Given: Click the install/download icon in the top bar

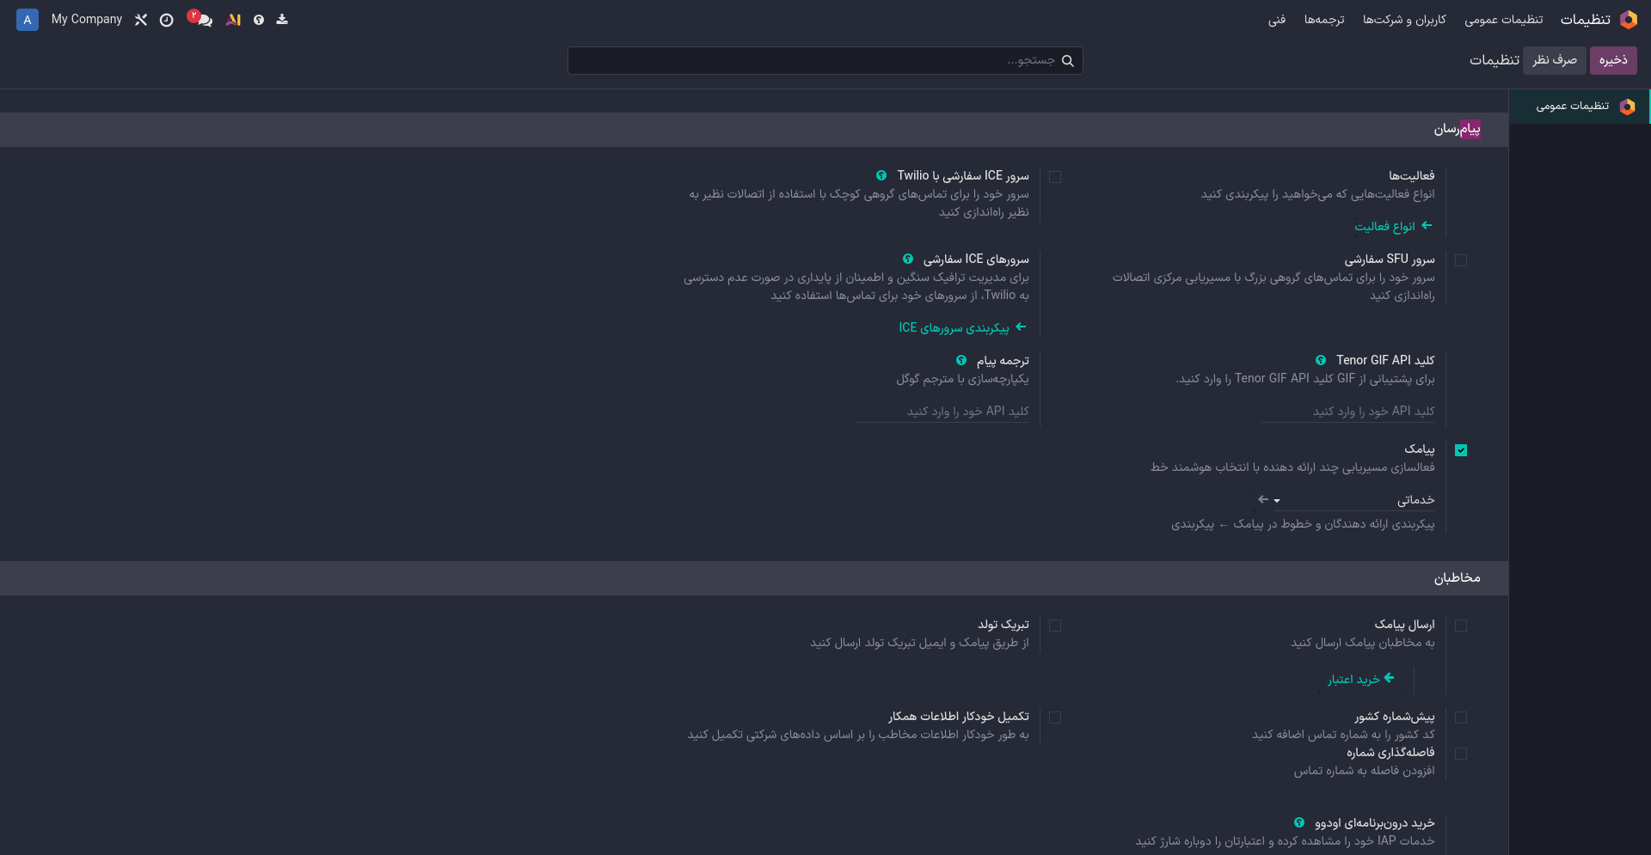Looking at the screenshot, I should pos(282,20).
